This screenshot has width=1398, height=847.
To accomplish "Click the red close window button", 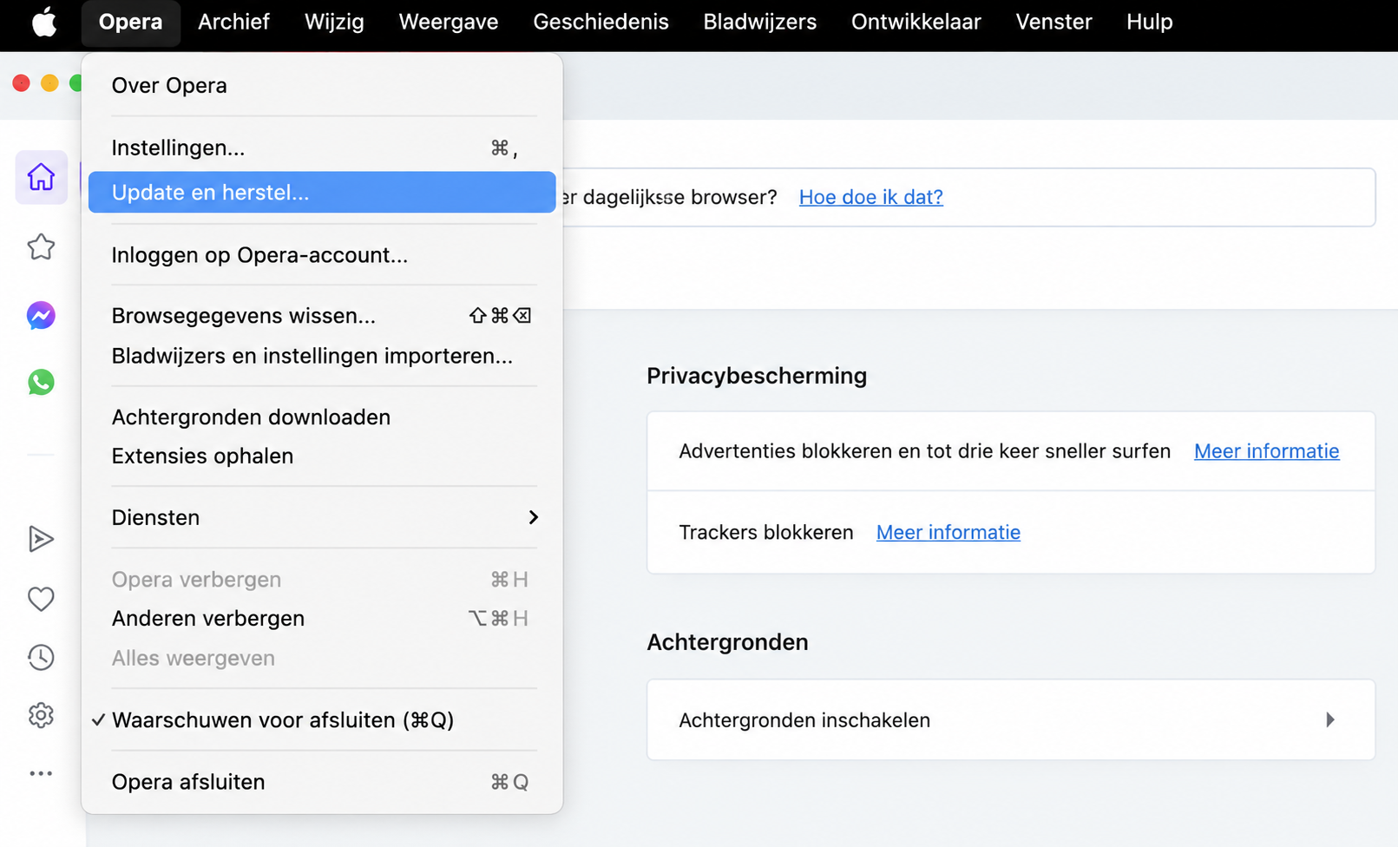I will [22, 83].
